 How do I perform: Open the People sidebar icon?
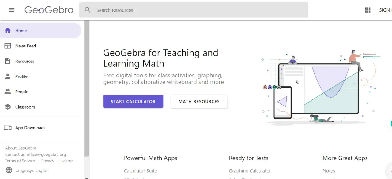[8, 91]
